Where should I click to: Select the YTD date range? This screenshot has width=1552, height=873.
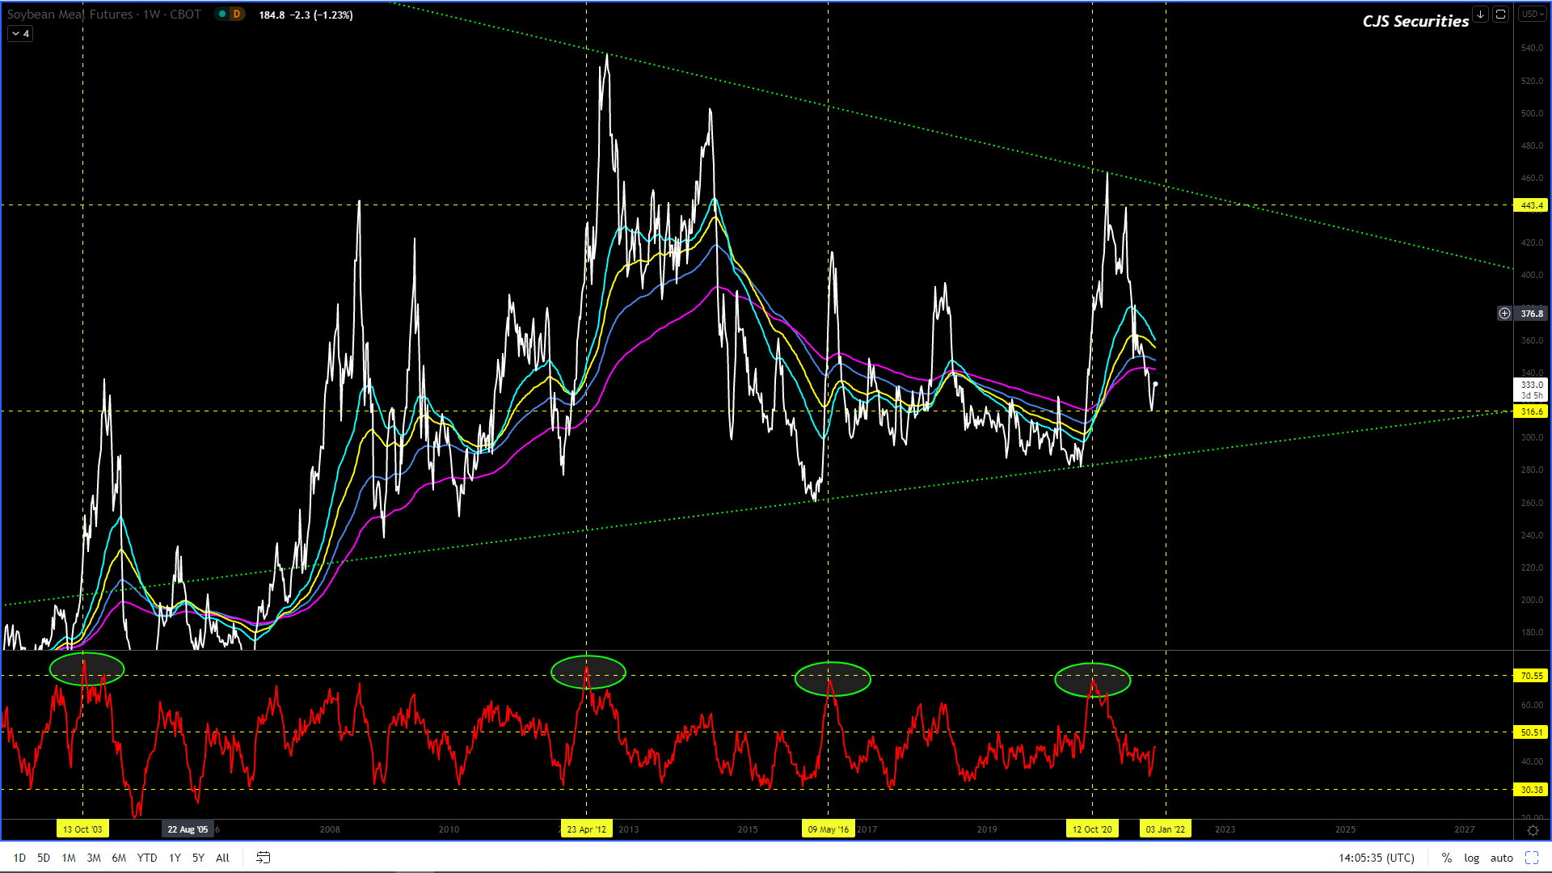click(147, 858)
